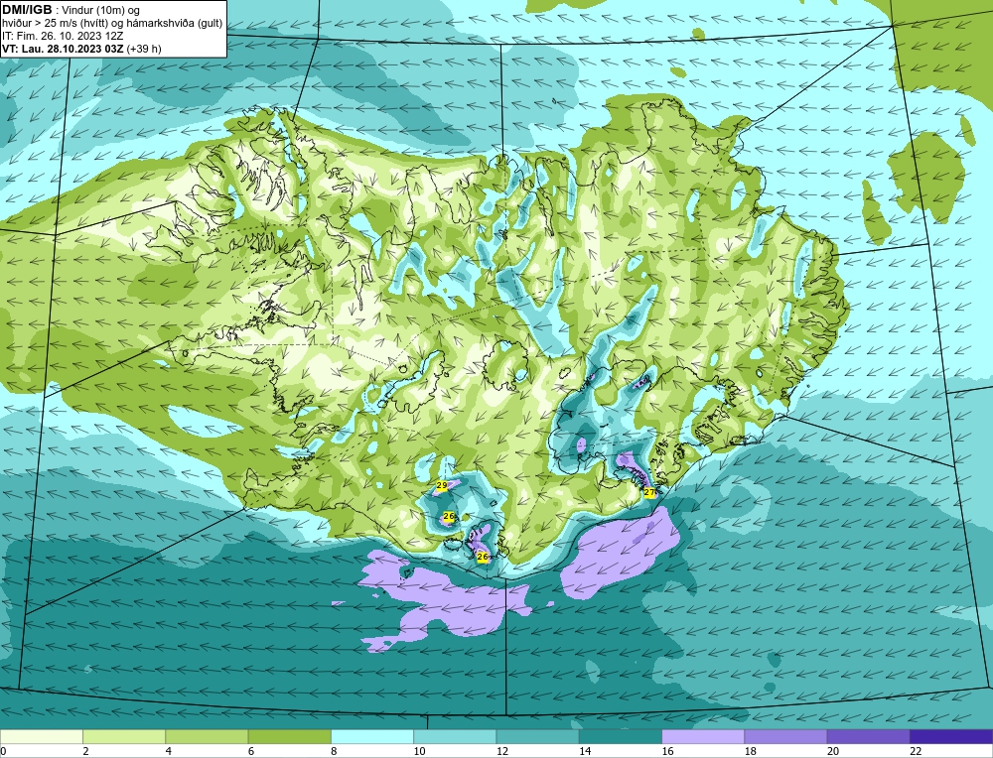Click the legend scale value 8

334,751
